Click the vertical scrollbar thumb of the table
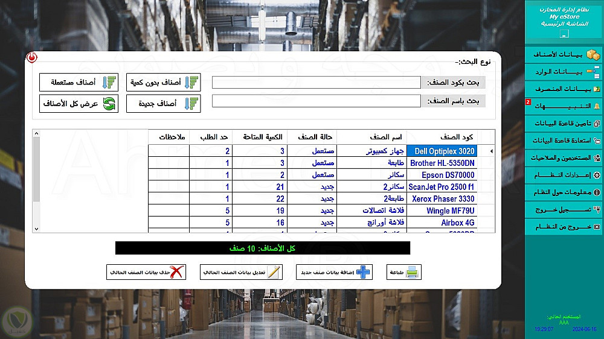 [36, 169]
